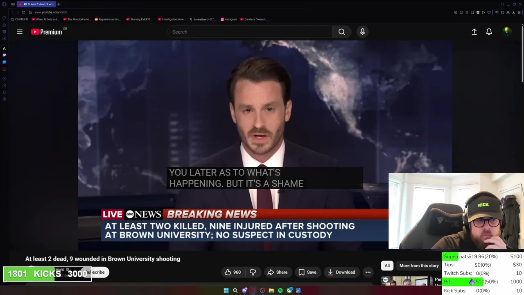This screenshot has width=524, height=295.
Task: Click the heart bookmark-page toolbar icon
Action: [x=489, y=12]
